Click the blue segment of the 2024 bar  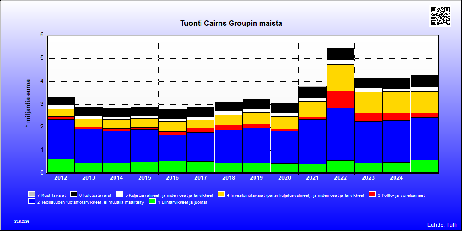[x=396, y=141]
